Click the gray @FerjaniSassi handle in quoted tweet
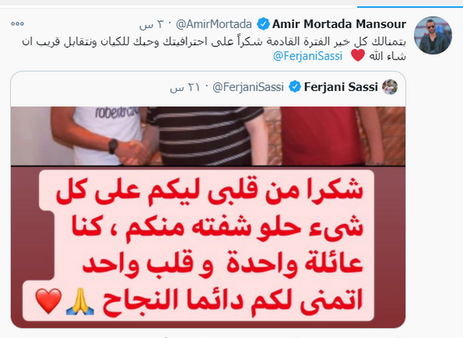 [x=248, y=87]
